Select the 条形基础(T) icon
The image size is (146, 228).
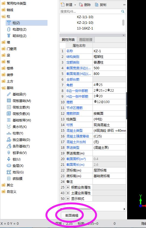(x=9, y=146)
